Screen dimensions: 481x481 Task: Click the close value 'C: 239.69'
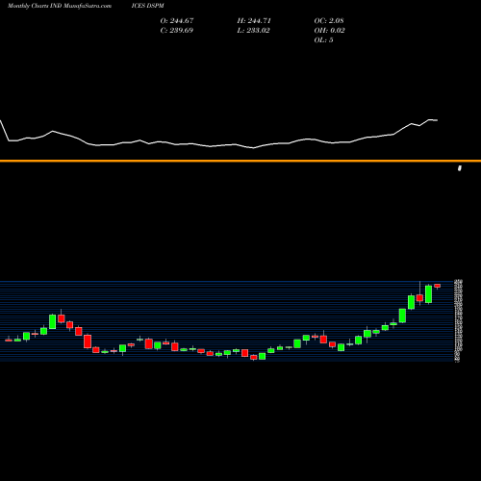(x=177, y=31)
